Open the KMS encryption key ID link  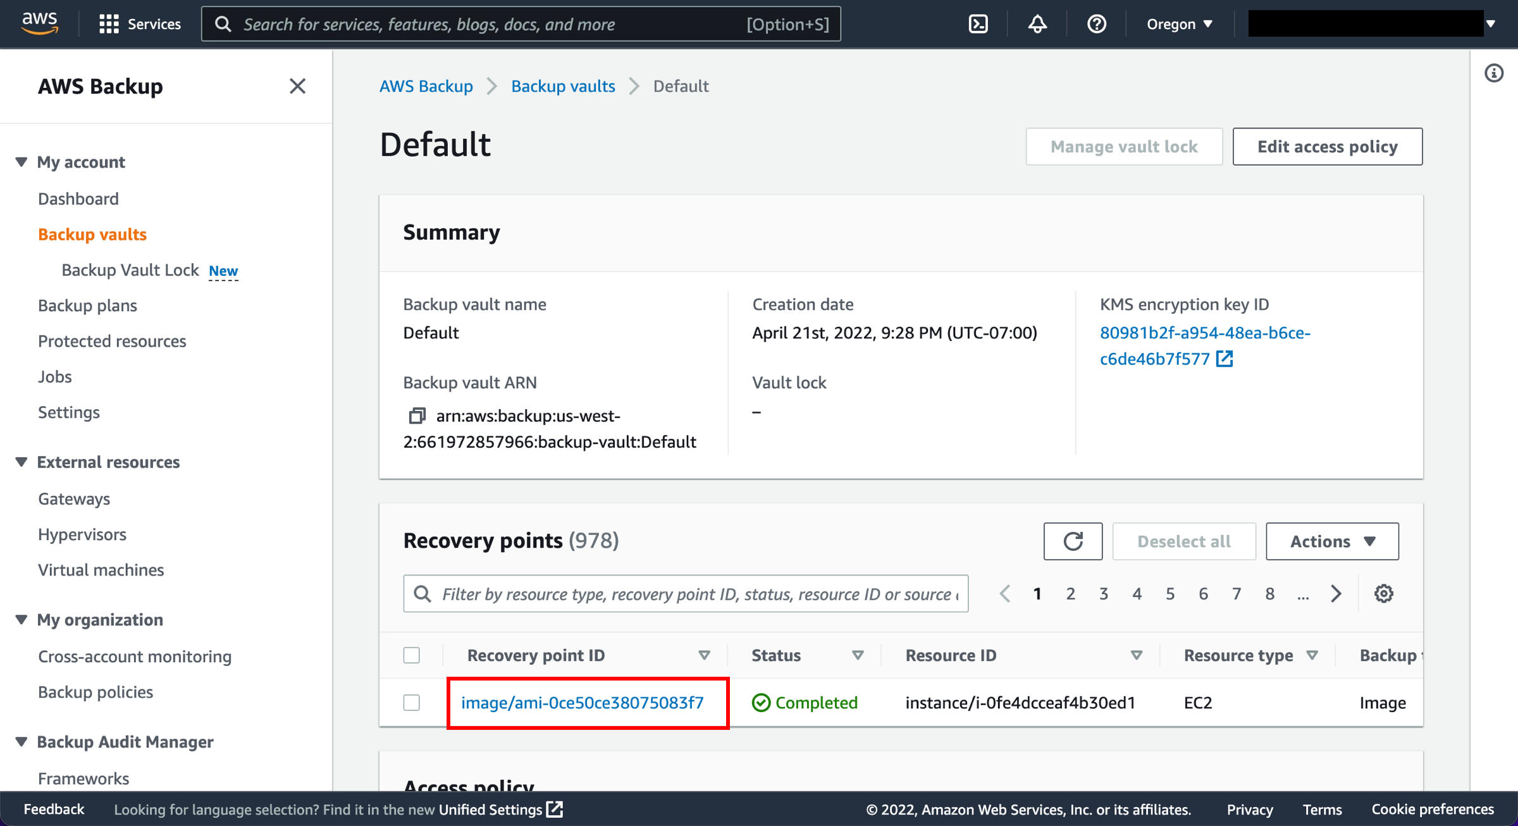1205,345
